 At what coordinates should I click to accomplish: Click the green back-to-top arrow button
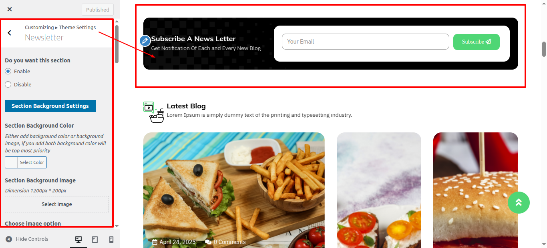(519, 202)
